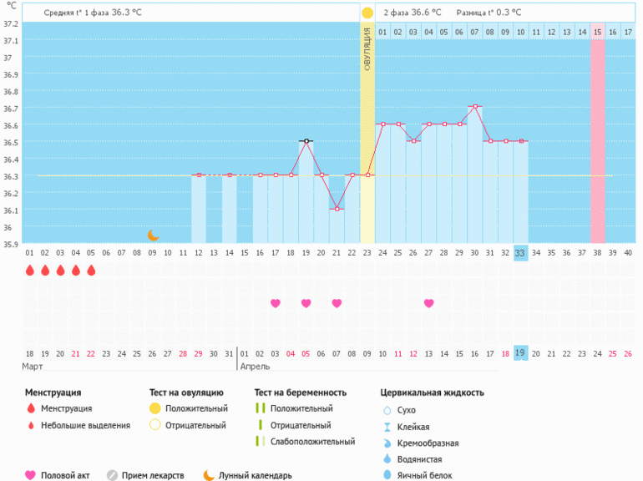Click the Отрицательный ovulation test legend circle

pos(154,425)
